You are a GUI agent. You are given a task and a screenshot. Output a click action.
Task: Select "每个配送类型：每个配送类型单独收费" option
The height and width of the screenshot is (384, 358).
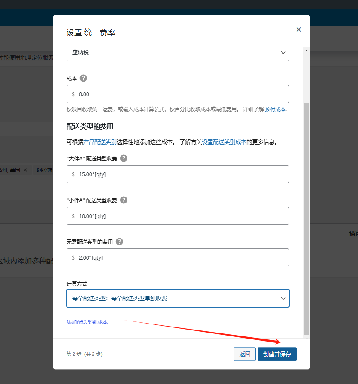pos(178,298)
